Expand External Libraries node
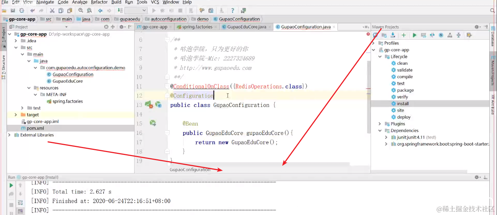This screenshot has width=497, height=215. point(9,135)
